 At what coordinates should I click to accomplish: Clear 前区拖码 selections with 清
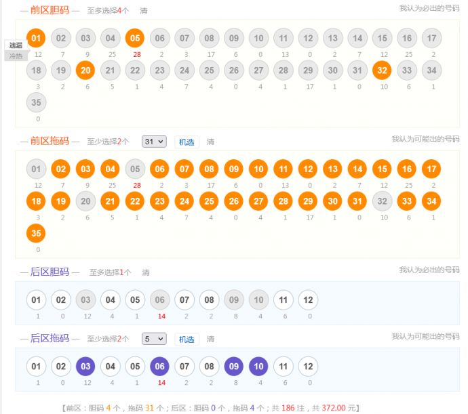[x=210, y=142]
